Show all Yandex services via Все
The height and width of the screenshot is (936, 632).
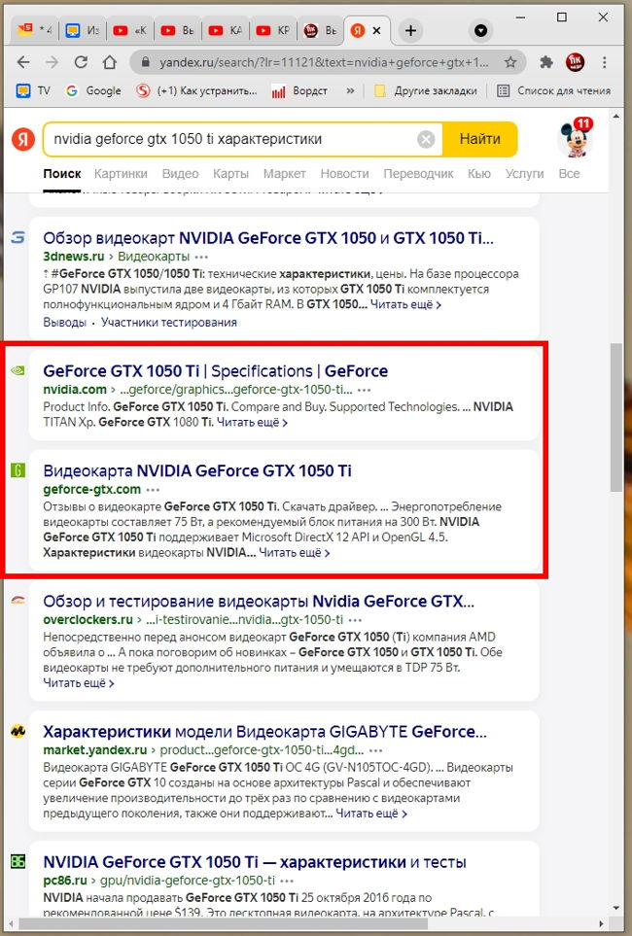click(x=569, y=174)
